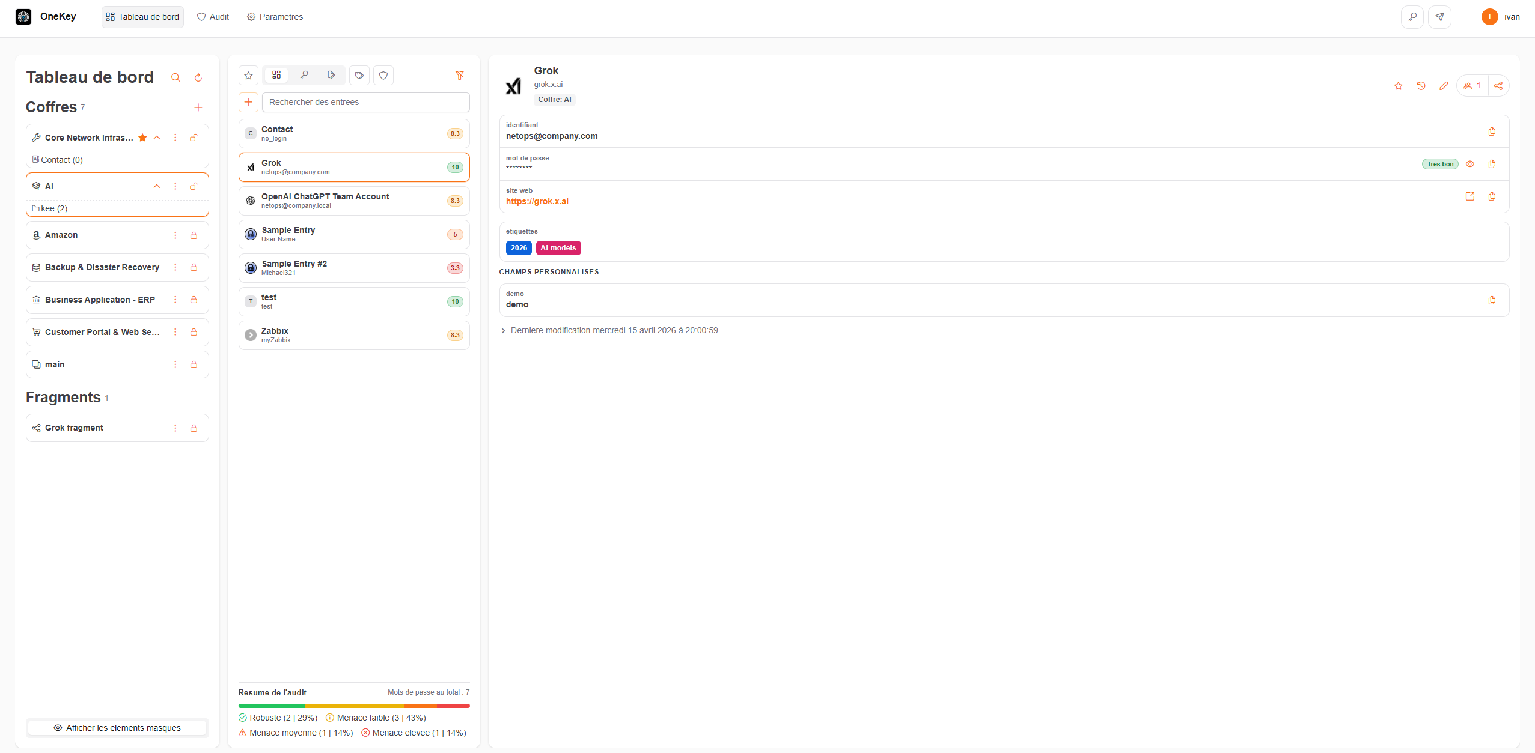Open the https://grok.x.ai link

(x=537, y=202)
